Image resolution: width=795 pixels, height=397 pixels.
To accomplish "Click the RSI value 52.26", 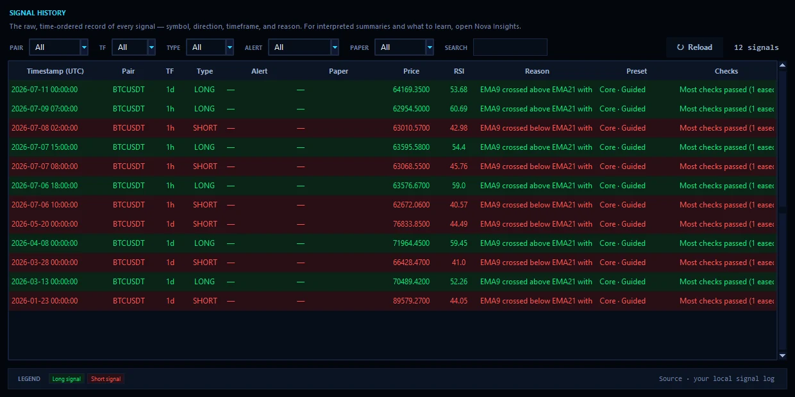I will [459, 282].
